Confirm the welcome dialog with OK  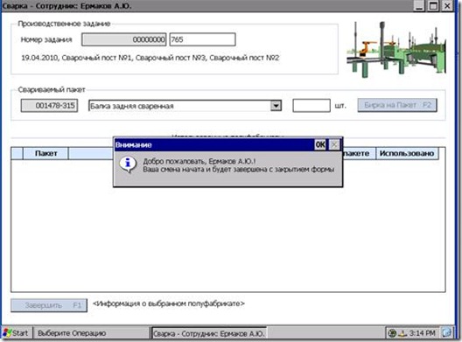coord(320,144)
